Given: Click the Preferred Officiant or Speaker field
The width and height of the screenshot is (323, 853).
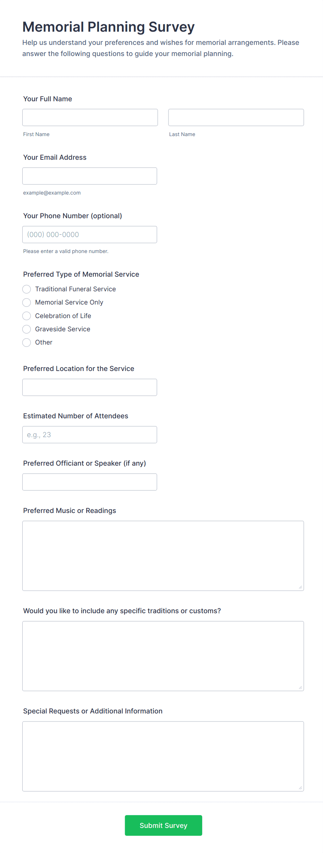Looking at the screenshot, I should coord(90,482).
